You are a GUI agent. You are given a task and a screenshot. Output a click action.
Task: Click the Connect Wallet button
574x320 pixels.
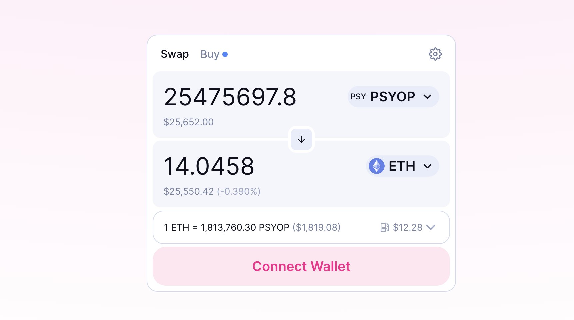pos(301,266)
